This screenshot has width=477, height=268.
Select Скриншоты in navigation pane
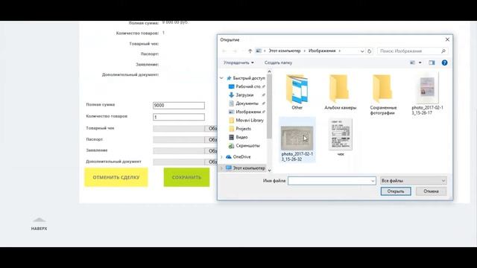coord(244,146)
